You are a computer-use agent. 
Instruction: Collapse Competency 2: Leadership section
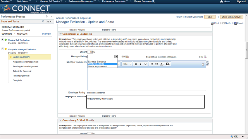(x=60, y=34)
